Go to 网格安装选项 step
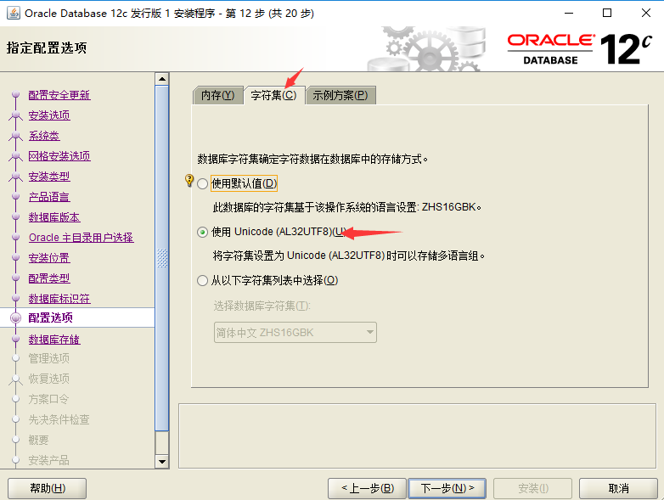This screenshot has width=664, height=500. click(59, 156)
